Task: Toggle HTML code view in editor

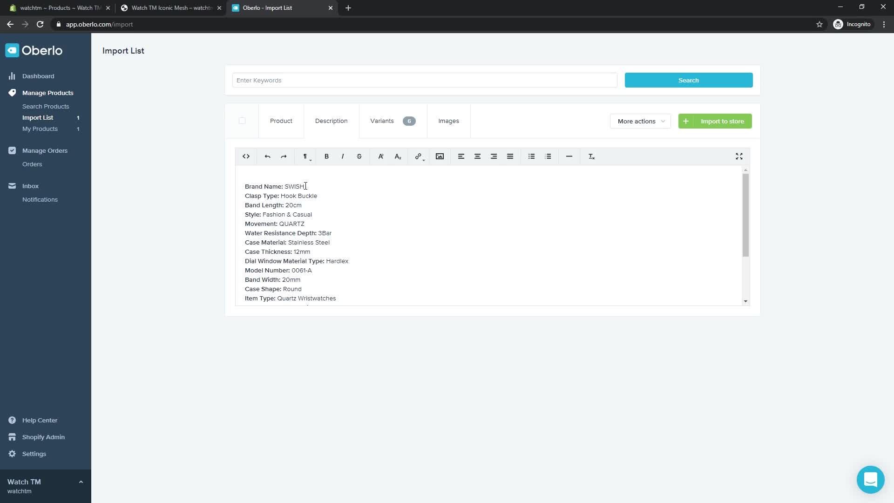Action: 246,156
